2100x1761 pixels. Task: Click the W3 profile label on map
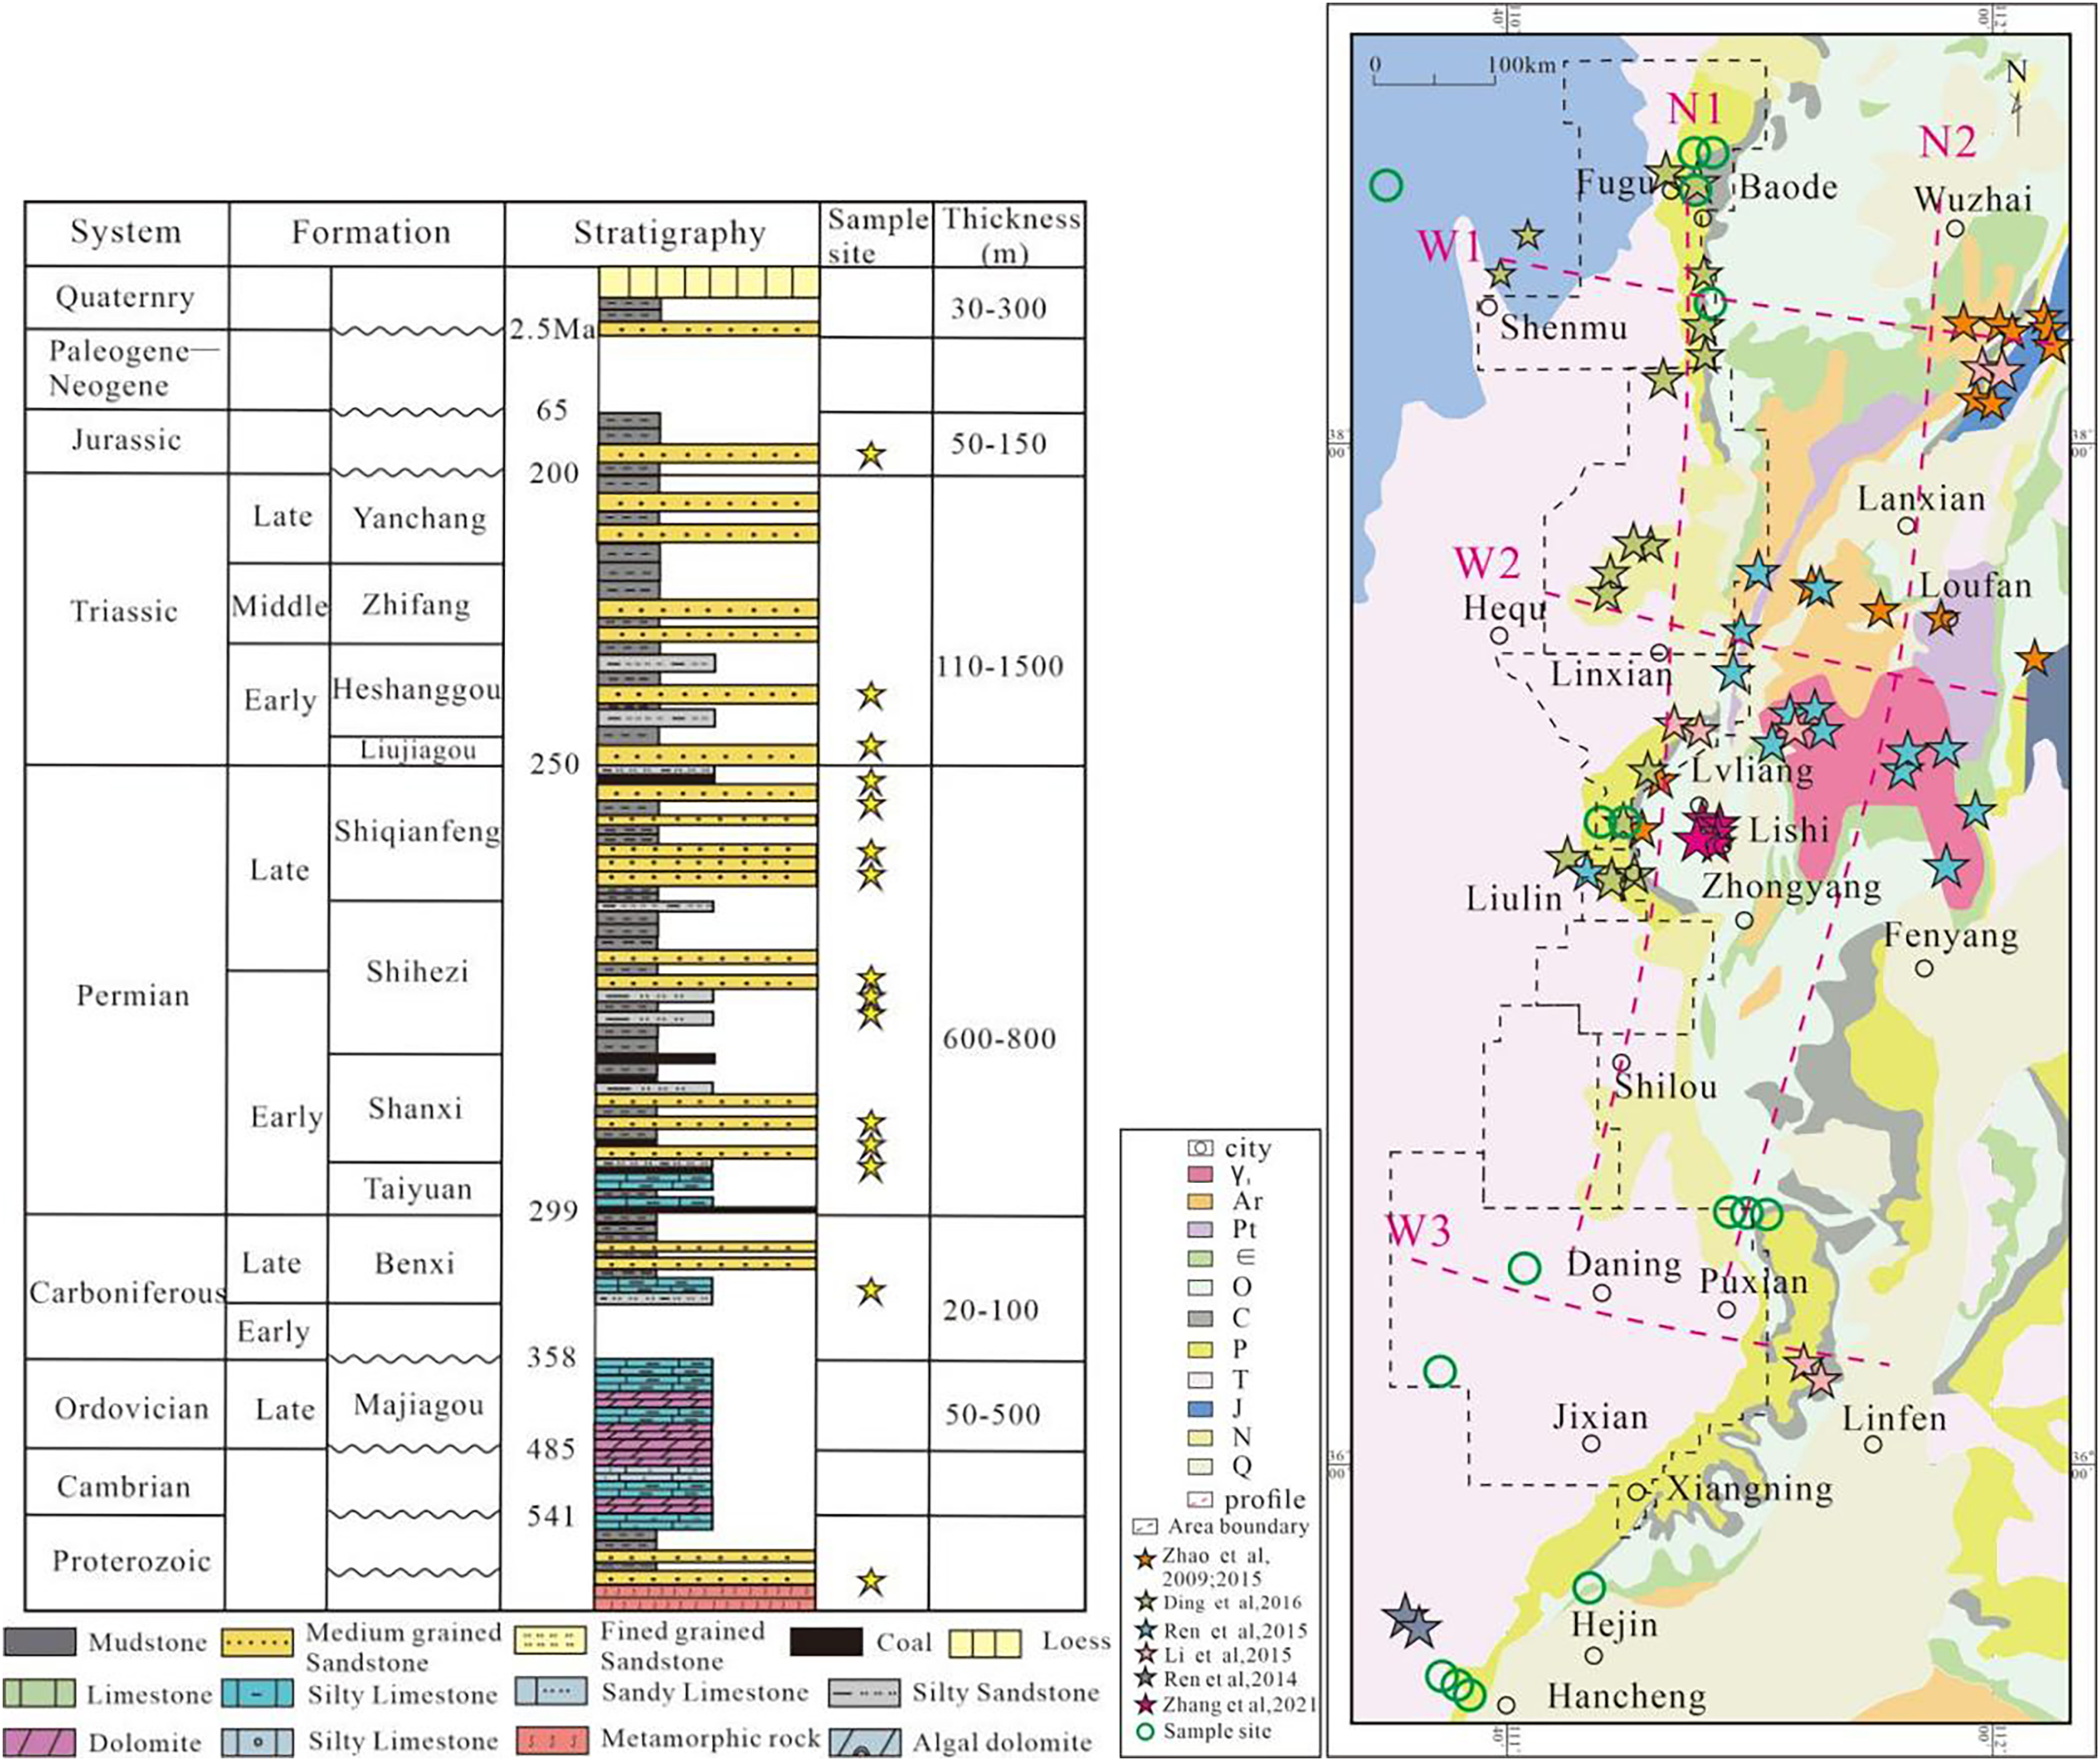point(1418,1231)
